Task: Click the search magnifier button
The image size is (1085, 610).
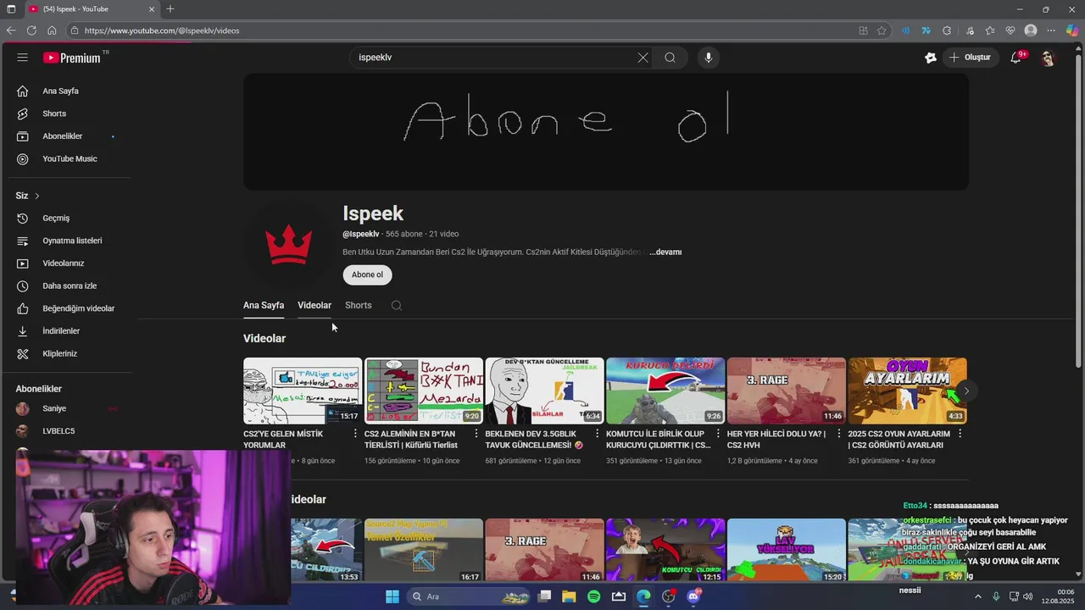Action: (670, 58)
